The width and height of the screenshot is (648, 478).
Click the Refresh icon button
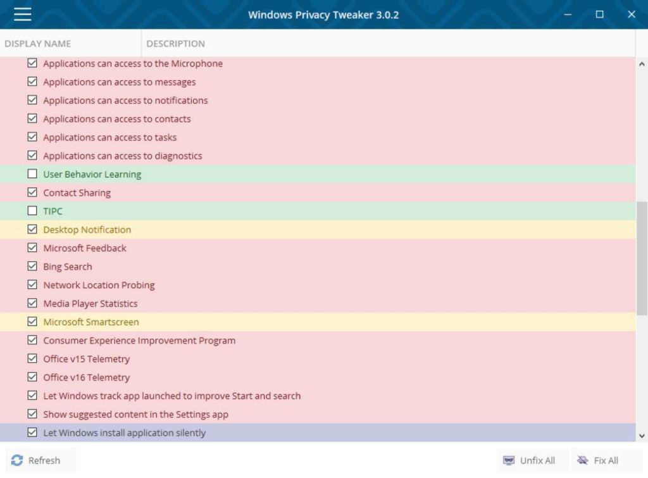point(17,460)
